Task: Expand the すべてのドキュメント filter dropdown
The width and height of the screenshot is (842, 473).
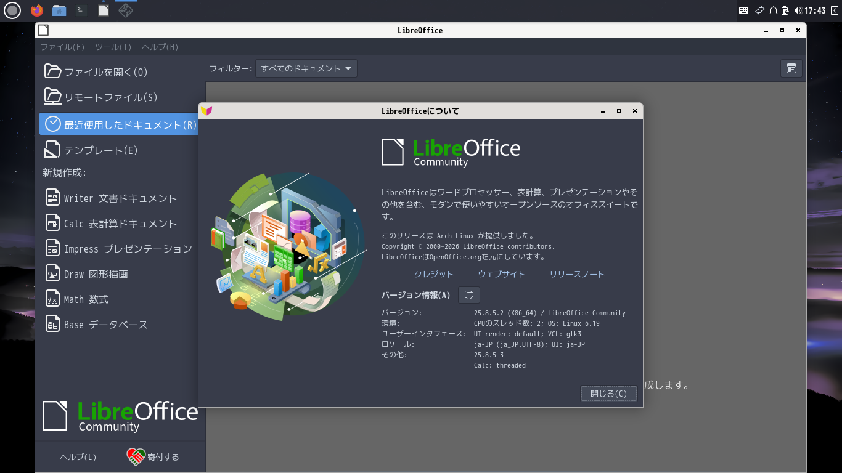Action: 306,68
